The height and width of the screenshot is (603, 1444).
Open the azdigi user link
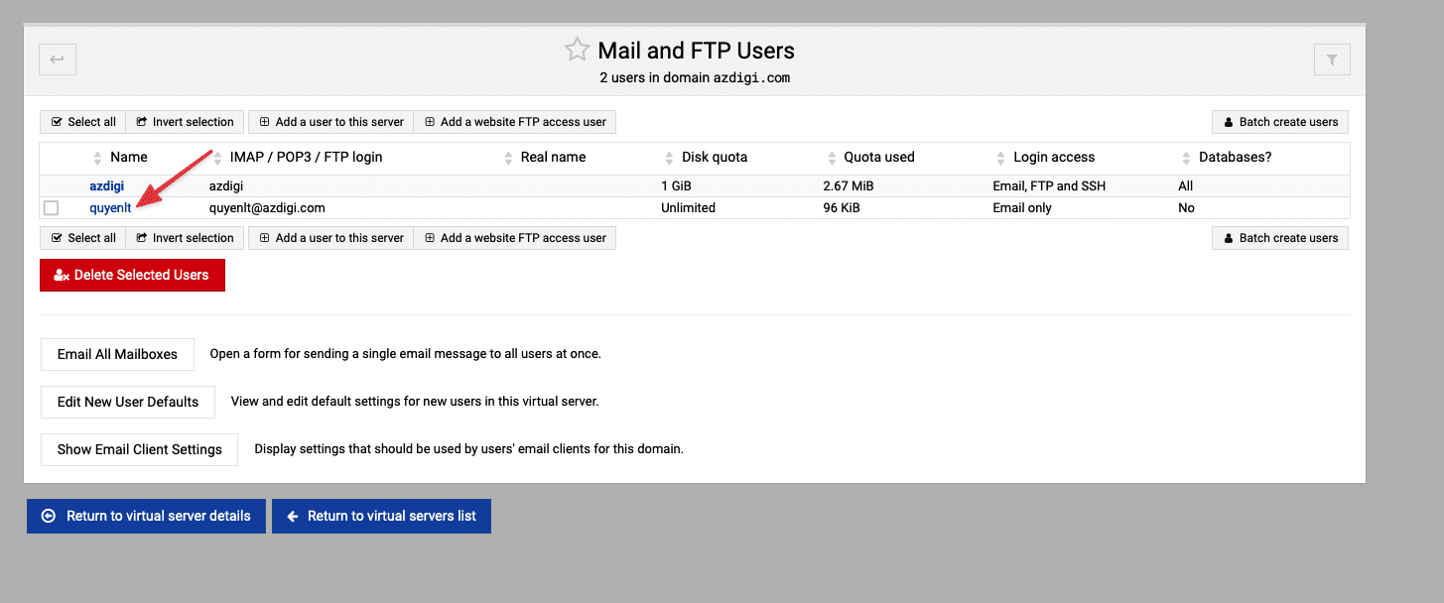107,185
